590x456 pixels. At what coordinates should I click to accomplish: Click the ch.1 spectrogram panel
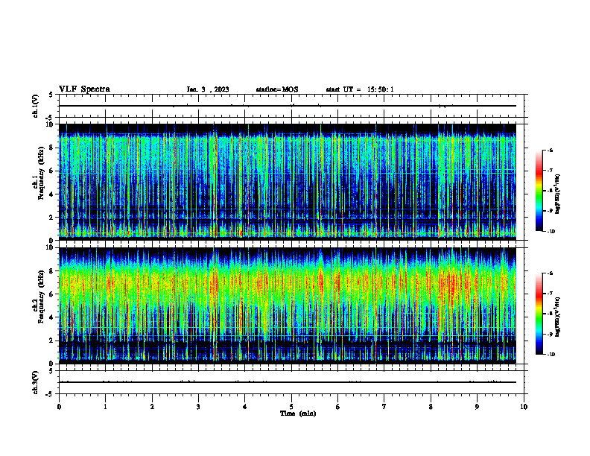tap(288, 182)
